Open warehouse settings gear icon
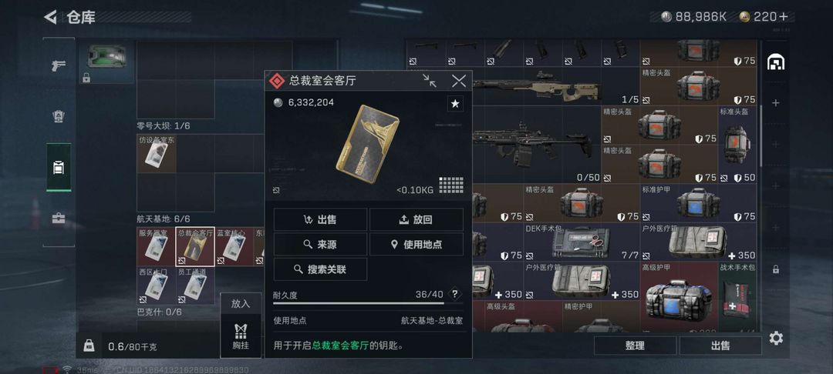833x374 pixels. pyautogui.click(x=776, y=338)
